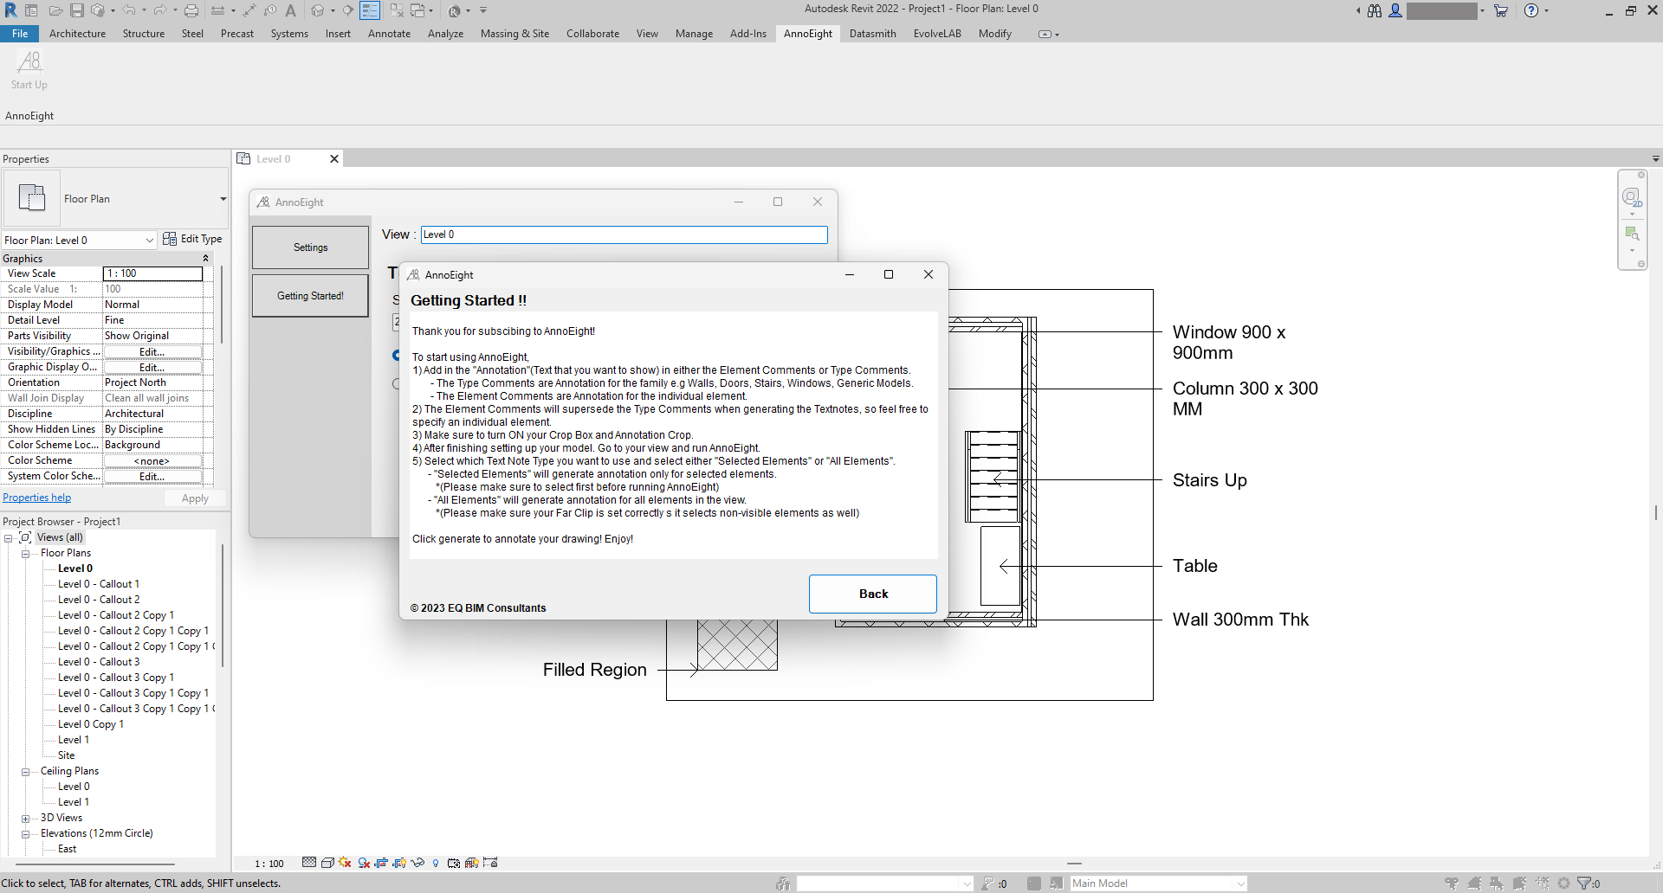
Task: Click the View field showing Level 0
Action: [x=624, y=234]
